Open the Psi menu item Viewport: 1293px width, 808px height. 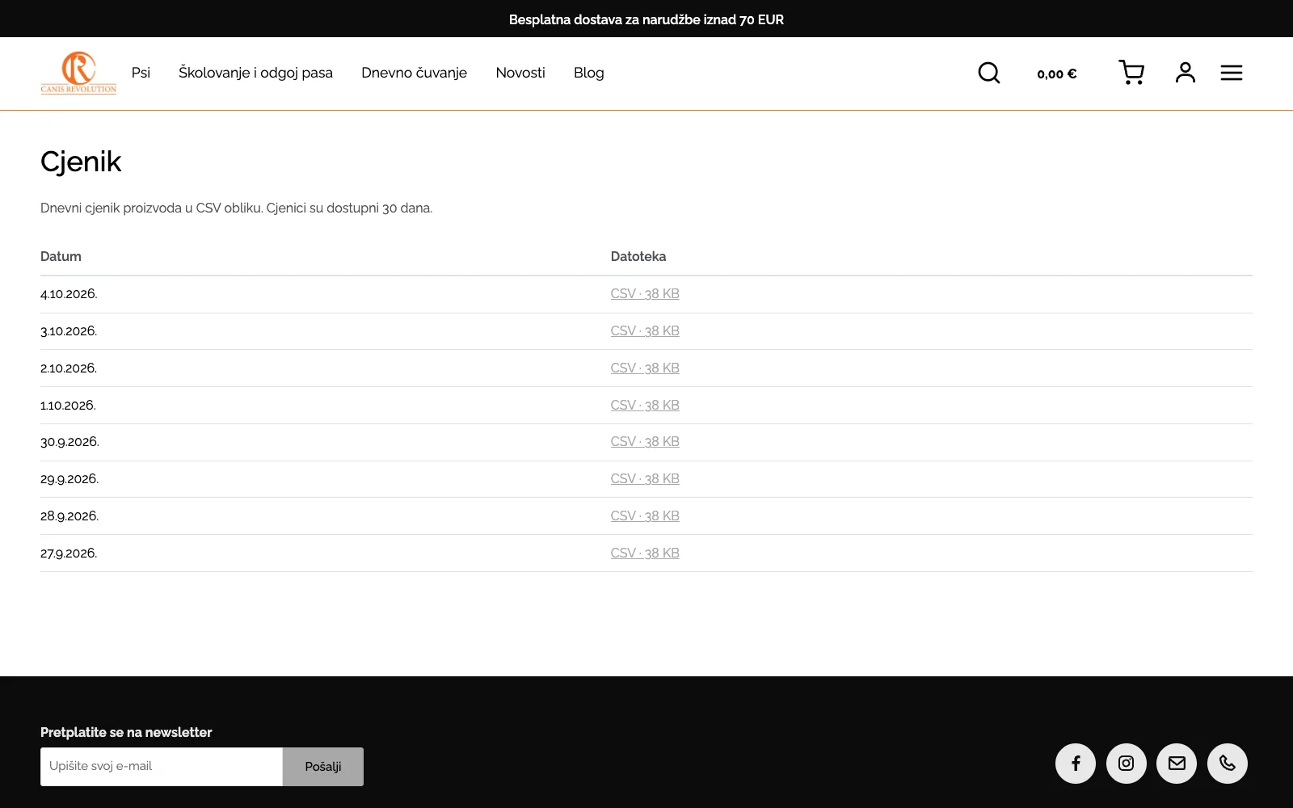(x=141, y=73)
